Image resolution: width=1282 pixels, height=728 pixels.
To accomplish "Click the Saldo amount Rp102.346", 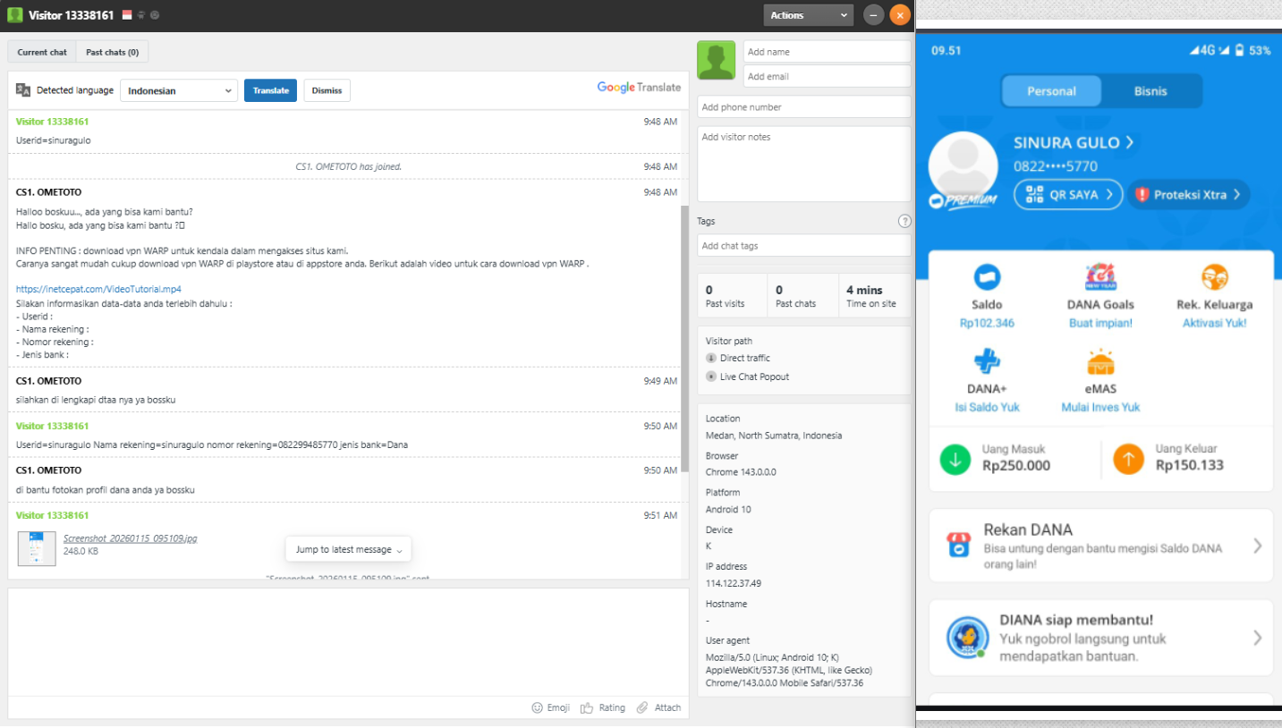I will (987, 323).
